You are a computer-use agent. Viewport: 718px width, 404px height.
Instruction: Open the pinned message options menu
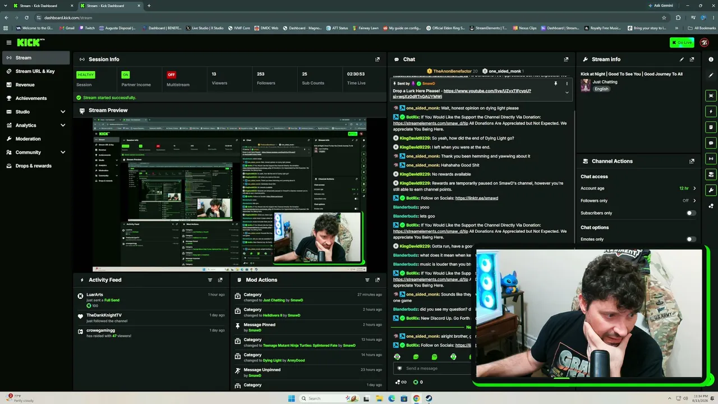pyautogui.click(x=567, y=84)
